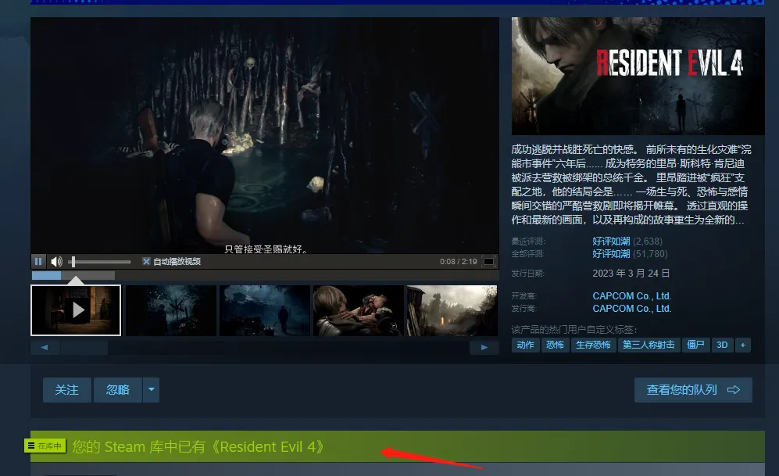This screenshot has width=779, height=476.
Task: Click the 关注 follow button
Action: click(66, 389)
